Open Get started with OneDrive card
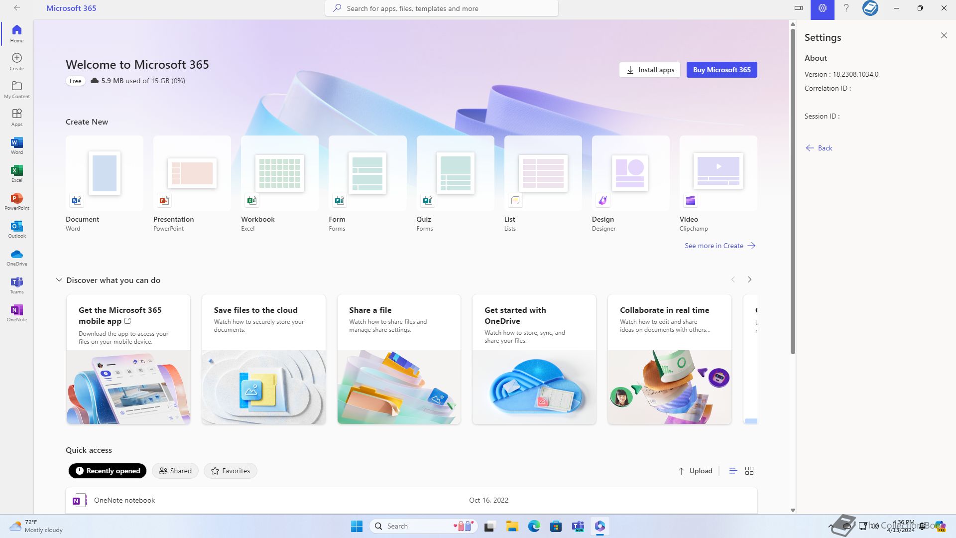This screenshot has width=956, height=538. (x=534, y=359)
